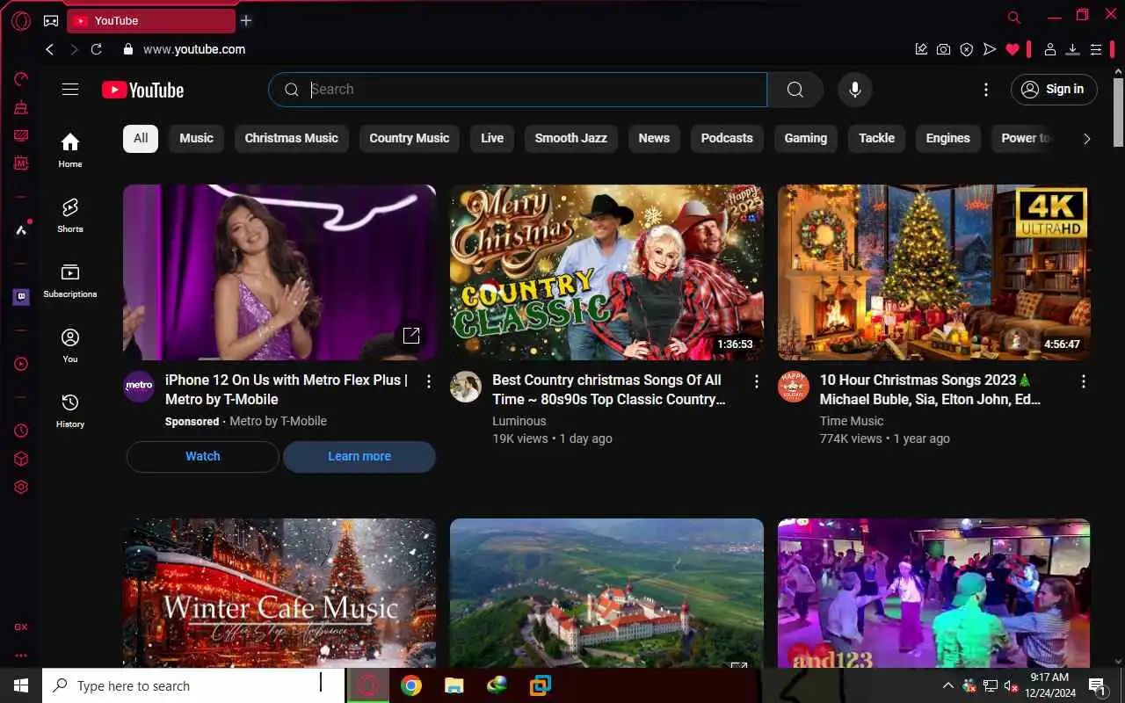1125x703 pixels.
Task: Open Easy Setup sliders icon
Action: 1095,49
